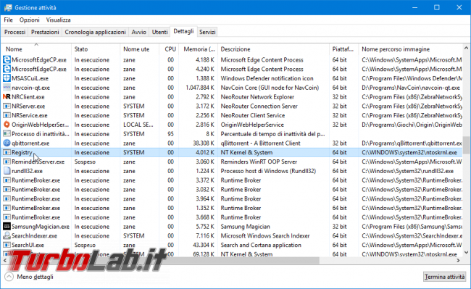Open the Visualizza menu
This screenshot has width=471, height=289.
[58, 20]
